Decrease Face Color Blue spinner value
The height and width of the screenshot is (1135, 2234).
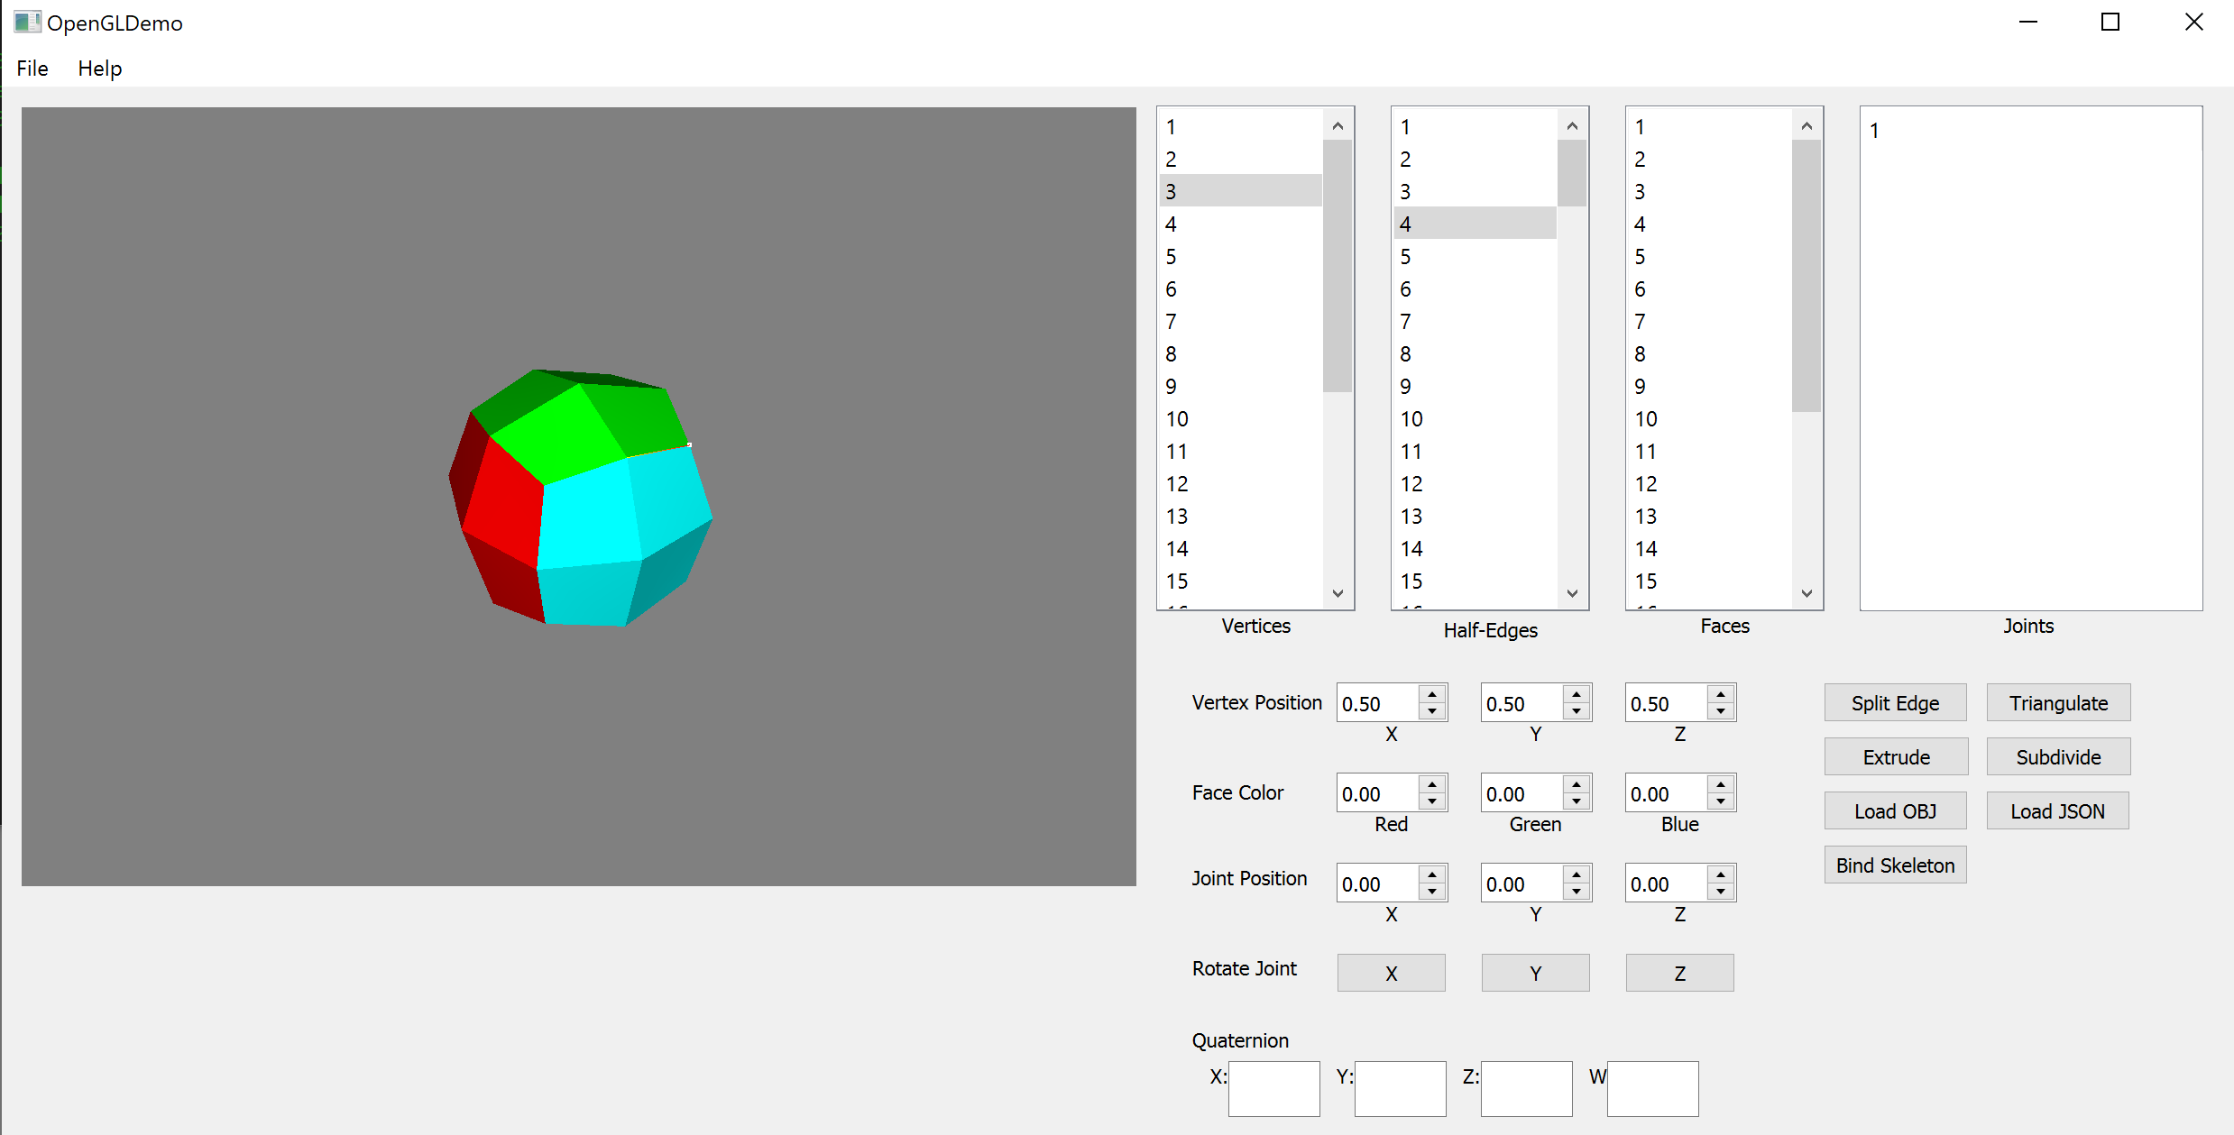coord(1721,801)
